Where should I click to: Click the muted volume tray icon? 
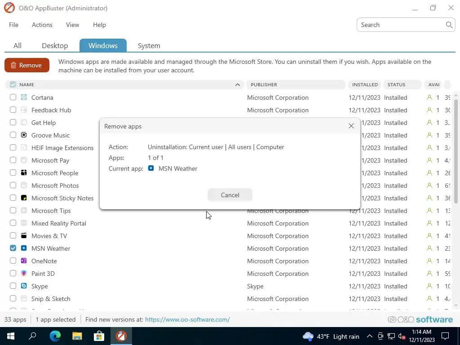(x=402, y=336)
